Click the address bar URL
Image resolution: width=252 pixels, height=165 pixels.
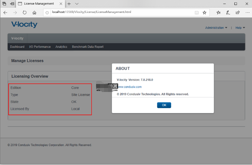[x=92, y=12]
